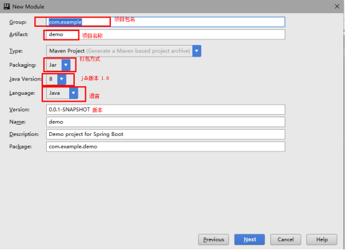Click the New Module title text
345x250 pixels.
[x=28, y=7]
